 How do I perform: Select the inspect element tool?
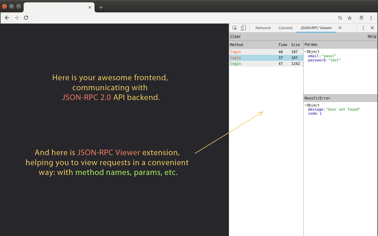(234, 27)
